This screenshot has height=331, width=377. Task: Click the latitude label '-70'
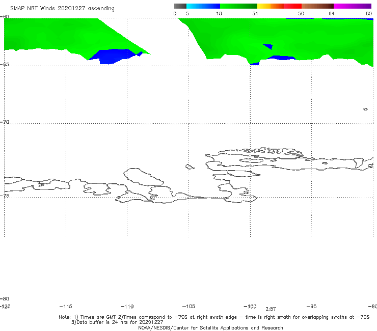pos(5,122)
